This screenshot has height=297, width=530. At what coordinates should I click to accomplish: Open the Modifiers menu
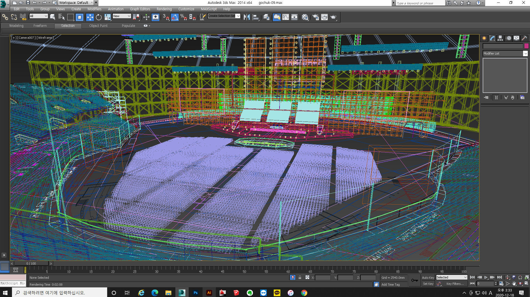[x=94, y=9]
